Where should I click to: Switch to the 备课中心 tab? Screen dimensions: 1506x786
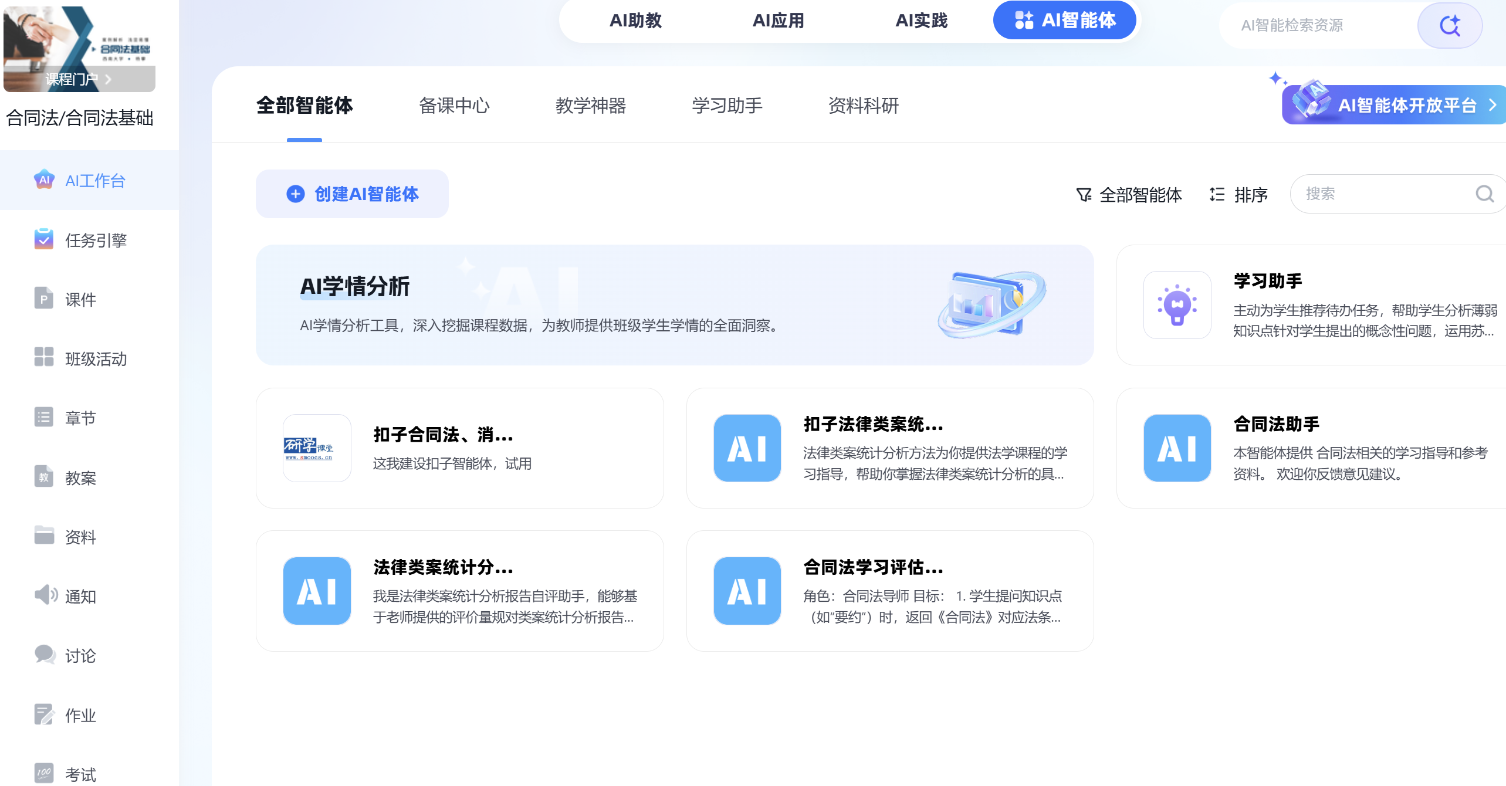[454, 106]
